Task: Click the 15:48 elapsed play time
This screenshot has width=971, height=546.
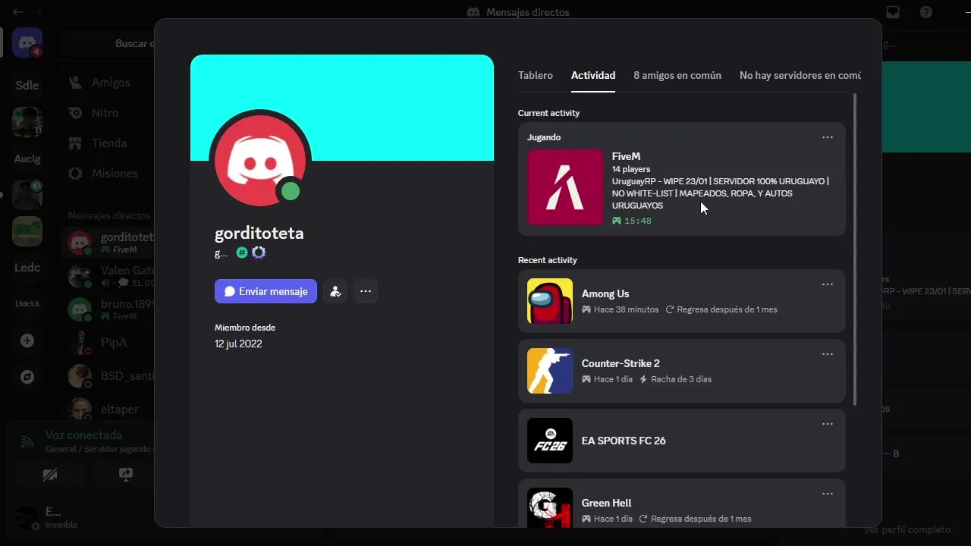Action: [638, 221]
